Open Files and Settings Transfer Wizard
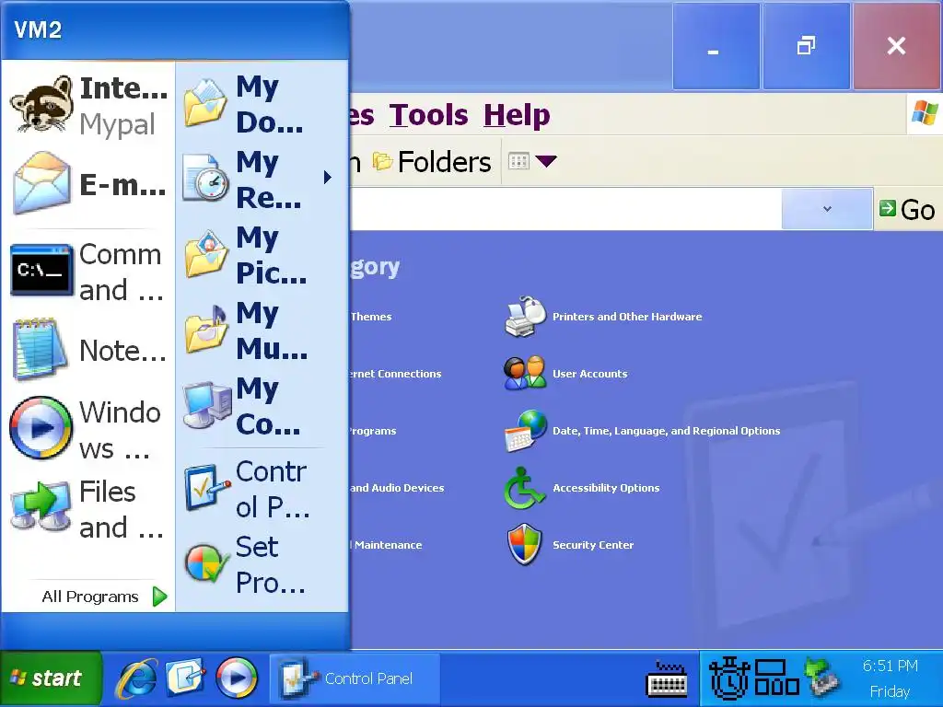Viewport: 943px width, 707px height. (88, 508)
